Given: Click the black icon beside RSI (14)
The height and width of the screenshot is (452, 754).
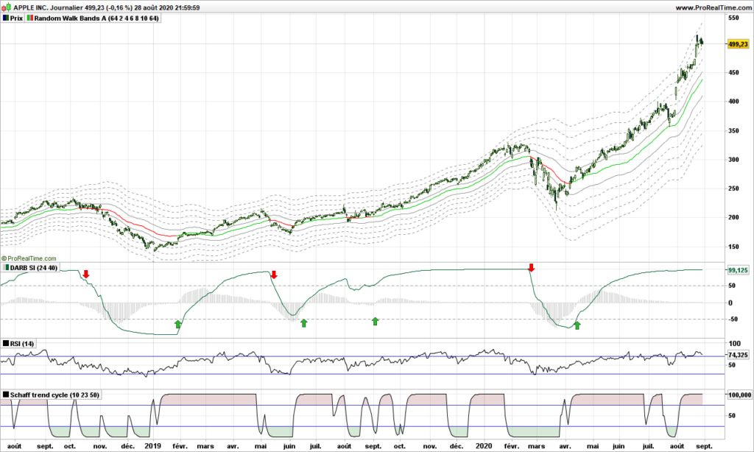Looking at the screenshot, I should click(x=6, y=343).
